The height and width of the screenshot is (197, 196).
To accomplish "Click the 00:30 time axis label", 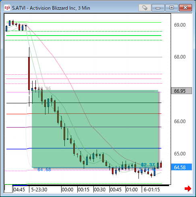I will click(x=100, y=190).
